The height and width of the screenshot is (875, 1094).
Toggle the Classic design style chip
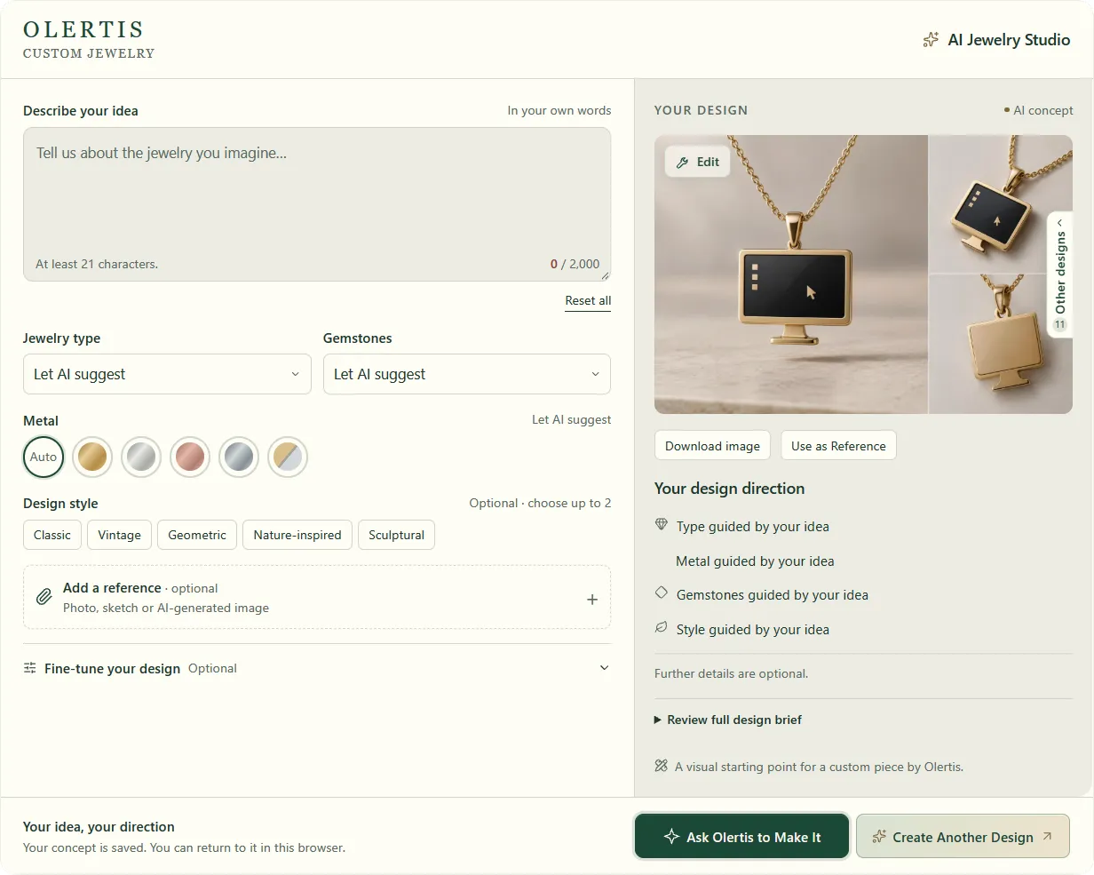point(52,535)
